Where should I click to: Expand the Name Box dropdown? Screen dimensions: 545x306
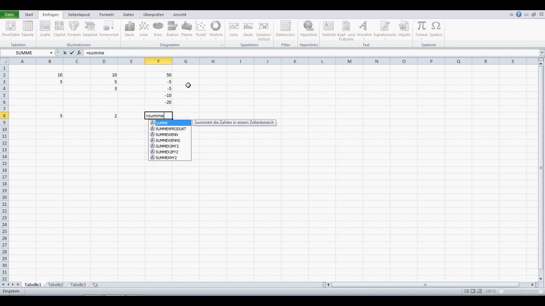pos(51,53)
